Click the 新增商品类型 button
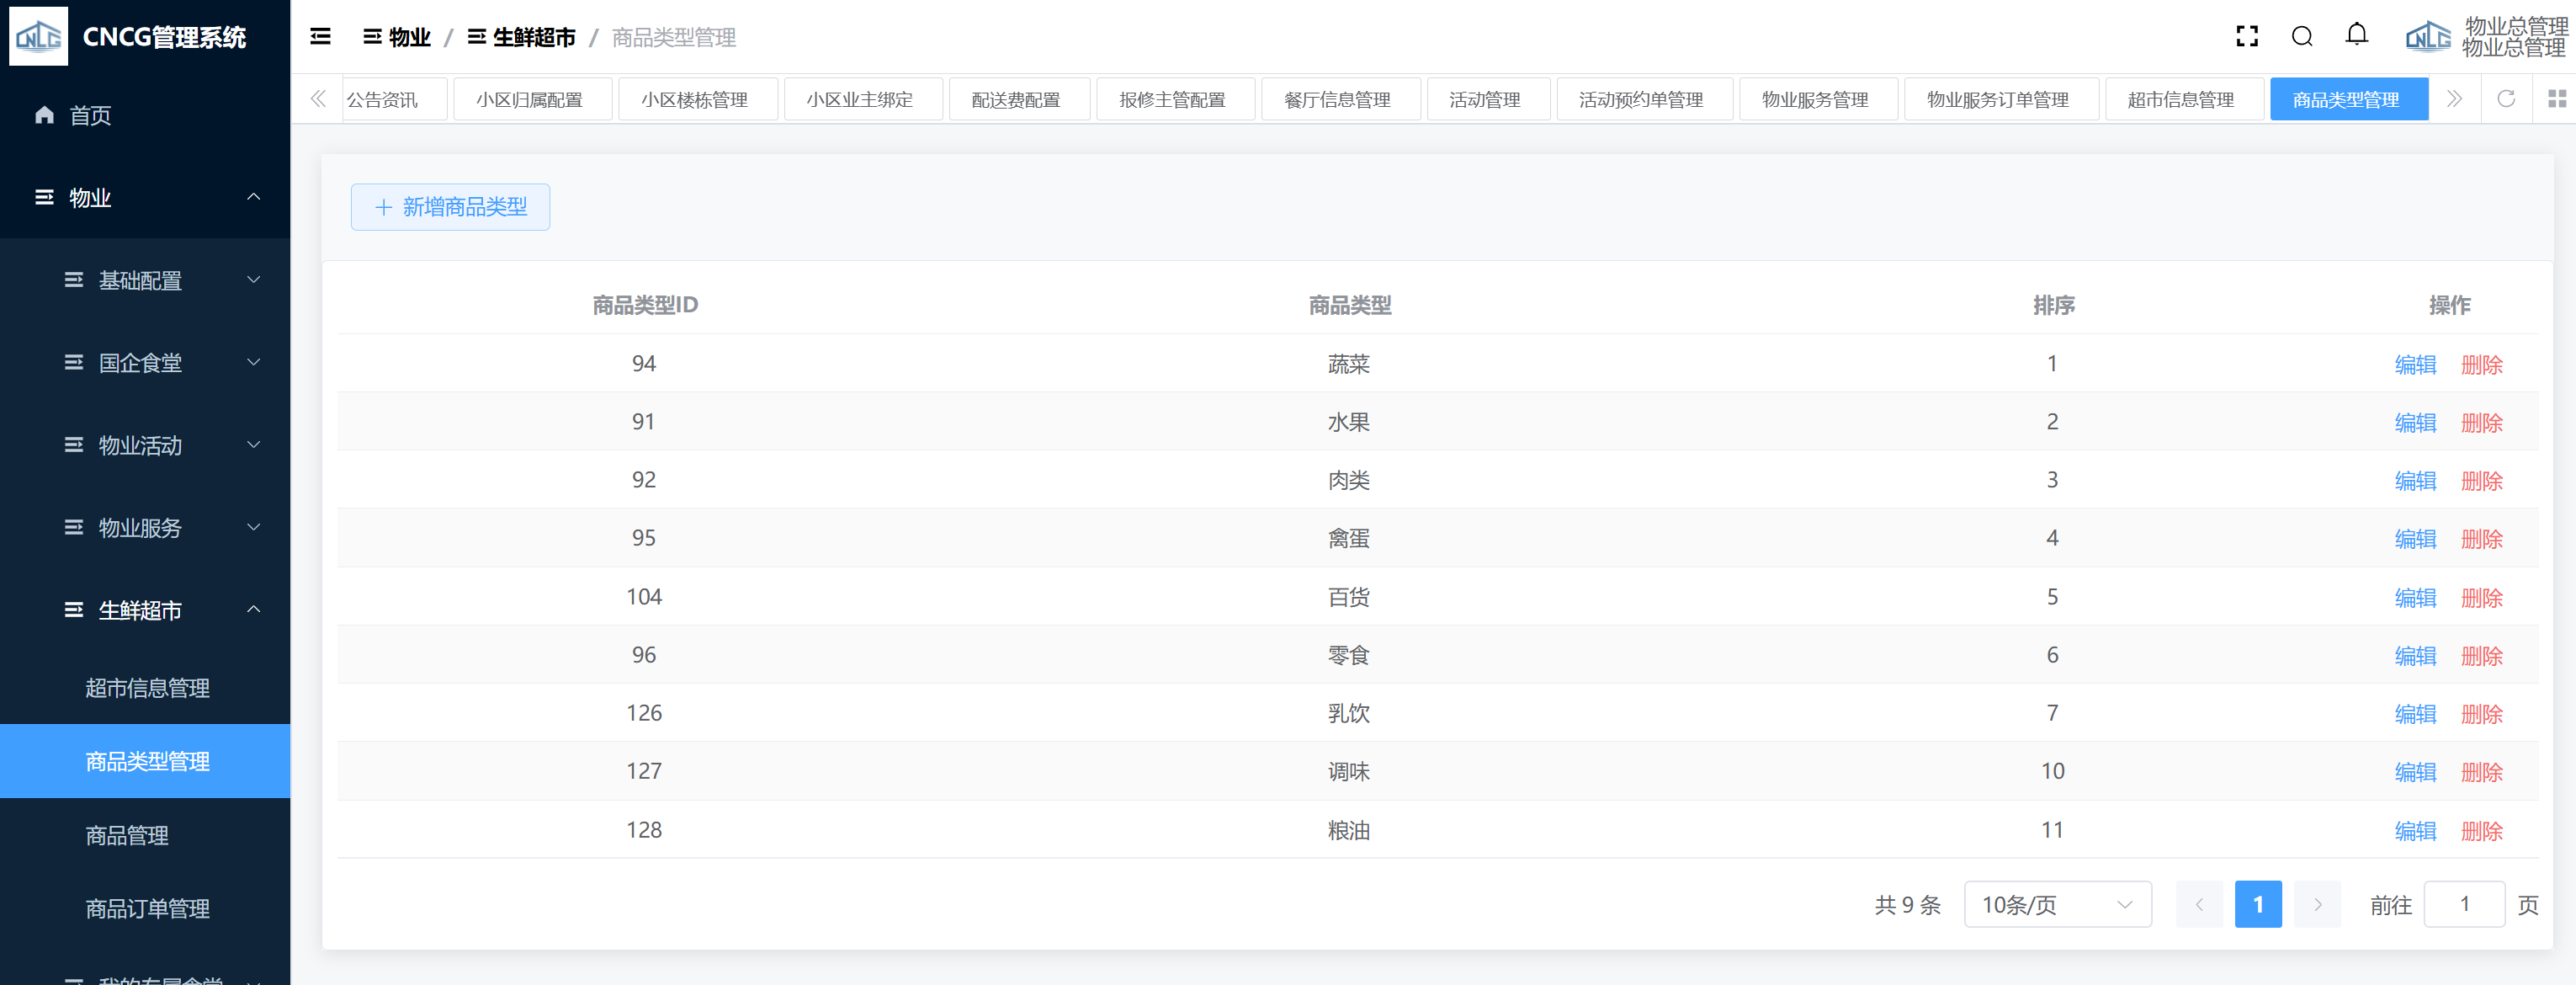The height and width of the screenshot is (985, 2576). [450, 207]
